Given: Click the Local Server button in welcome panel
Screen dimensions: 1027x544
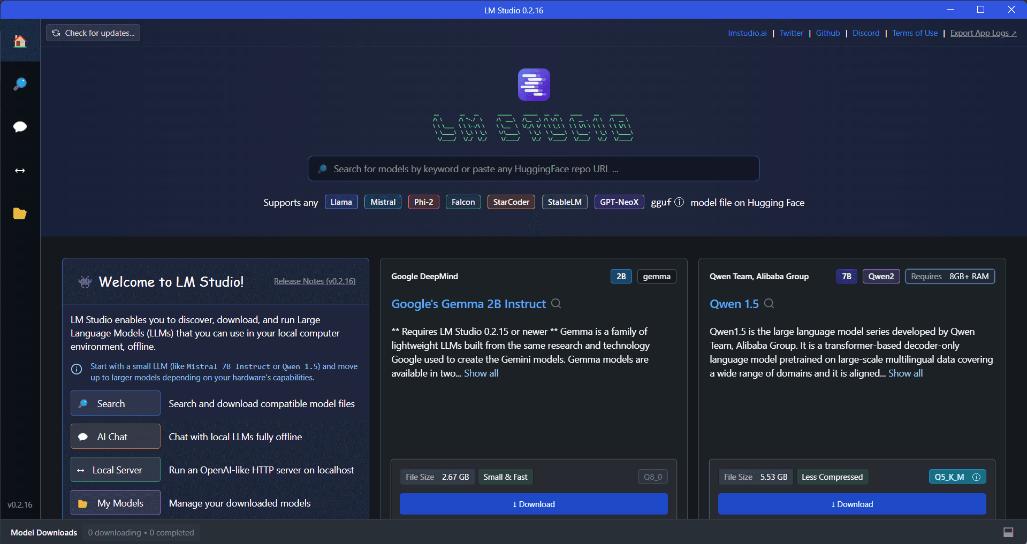Looking at the screenshot, I should point(116,470).
